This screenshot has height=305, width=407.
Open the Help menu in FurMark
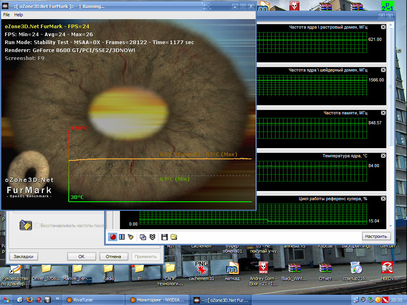pyautogui.click(x=19, y=15)
